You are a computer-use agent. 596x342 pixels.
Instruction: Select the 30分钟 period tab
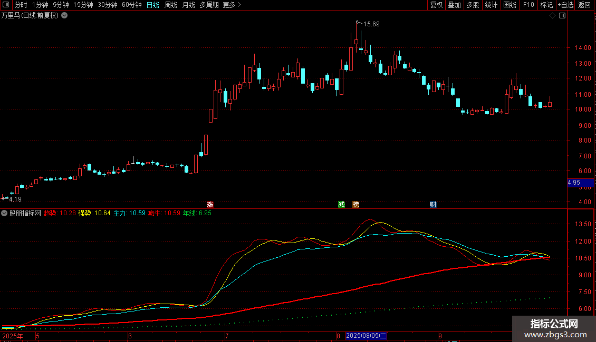coord(107,5)
